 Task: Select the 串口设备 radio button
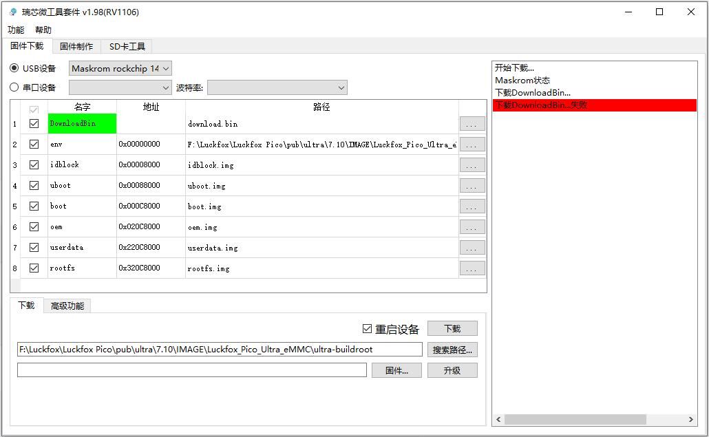click(14, 87)
